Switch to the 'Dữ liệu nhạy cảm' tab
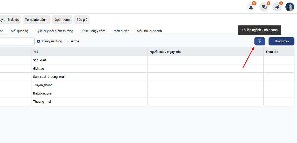This screenshot has height=143, width=297. (x=93, y=31)
